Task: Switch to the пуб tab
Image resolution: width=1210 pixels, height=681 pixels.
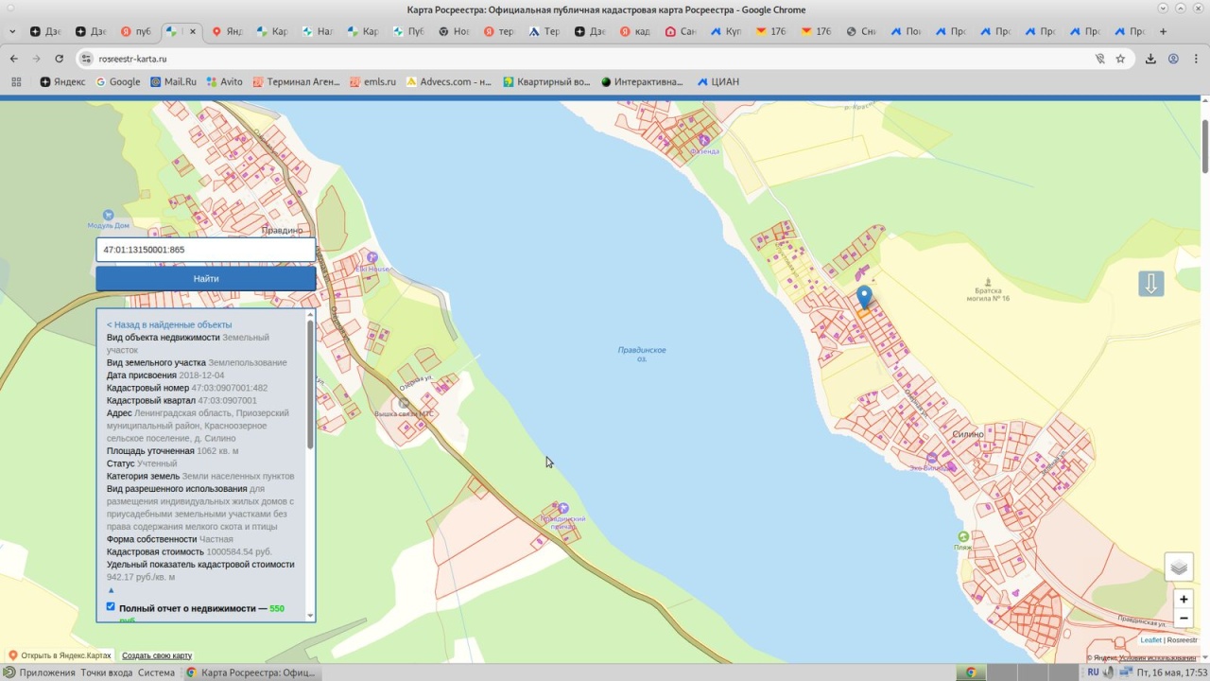Action: pos(136,31)
